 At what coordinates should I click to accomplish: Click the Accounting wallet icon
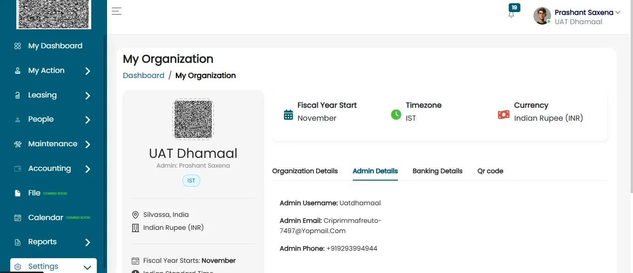[x=18, y=169]
